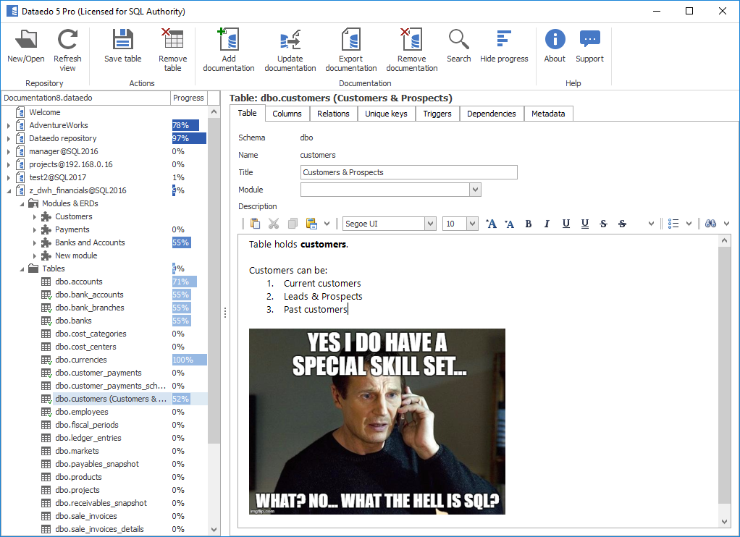Select the Welcome tree item
Screen dimensions: 740x537
(45, 112)
